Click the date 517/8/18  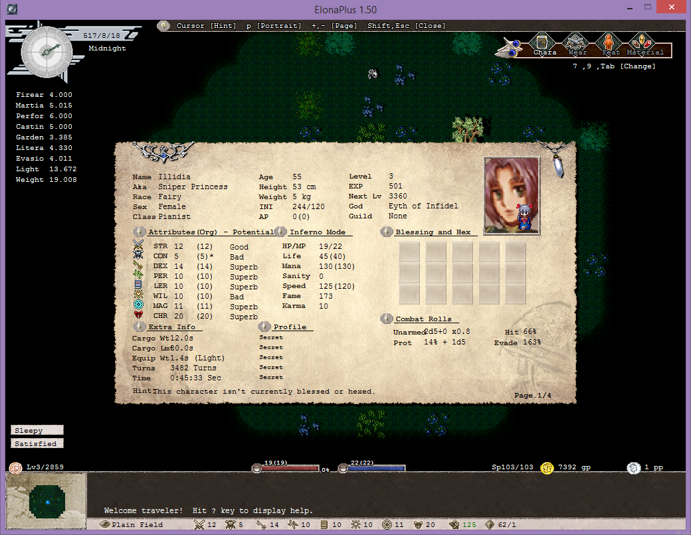tap(102, 36)
